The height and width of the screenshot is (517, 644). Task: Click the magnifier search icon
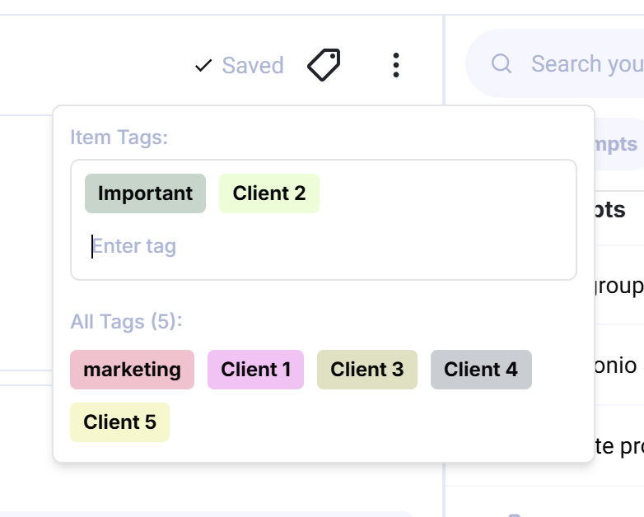pyautogui.click(x=501, y=63)
